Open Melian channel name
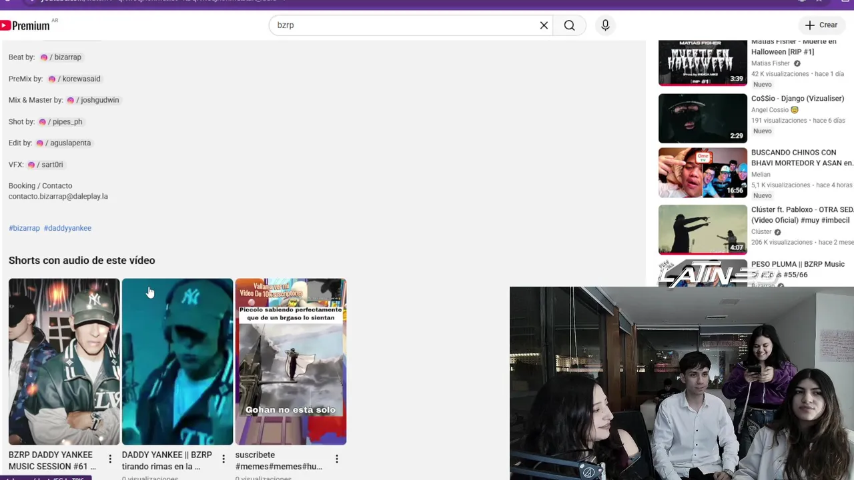854x480 pixels. pyautogui.click(x=761, y=175)
